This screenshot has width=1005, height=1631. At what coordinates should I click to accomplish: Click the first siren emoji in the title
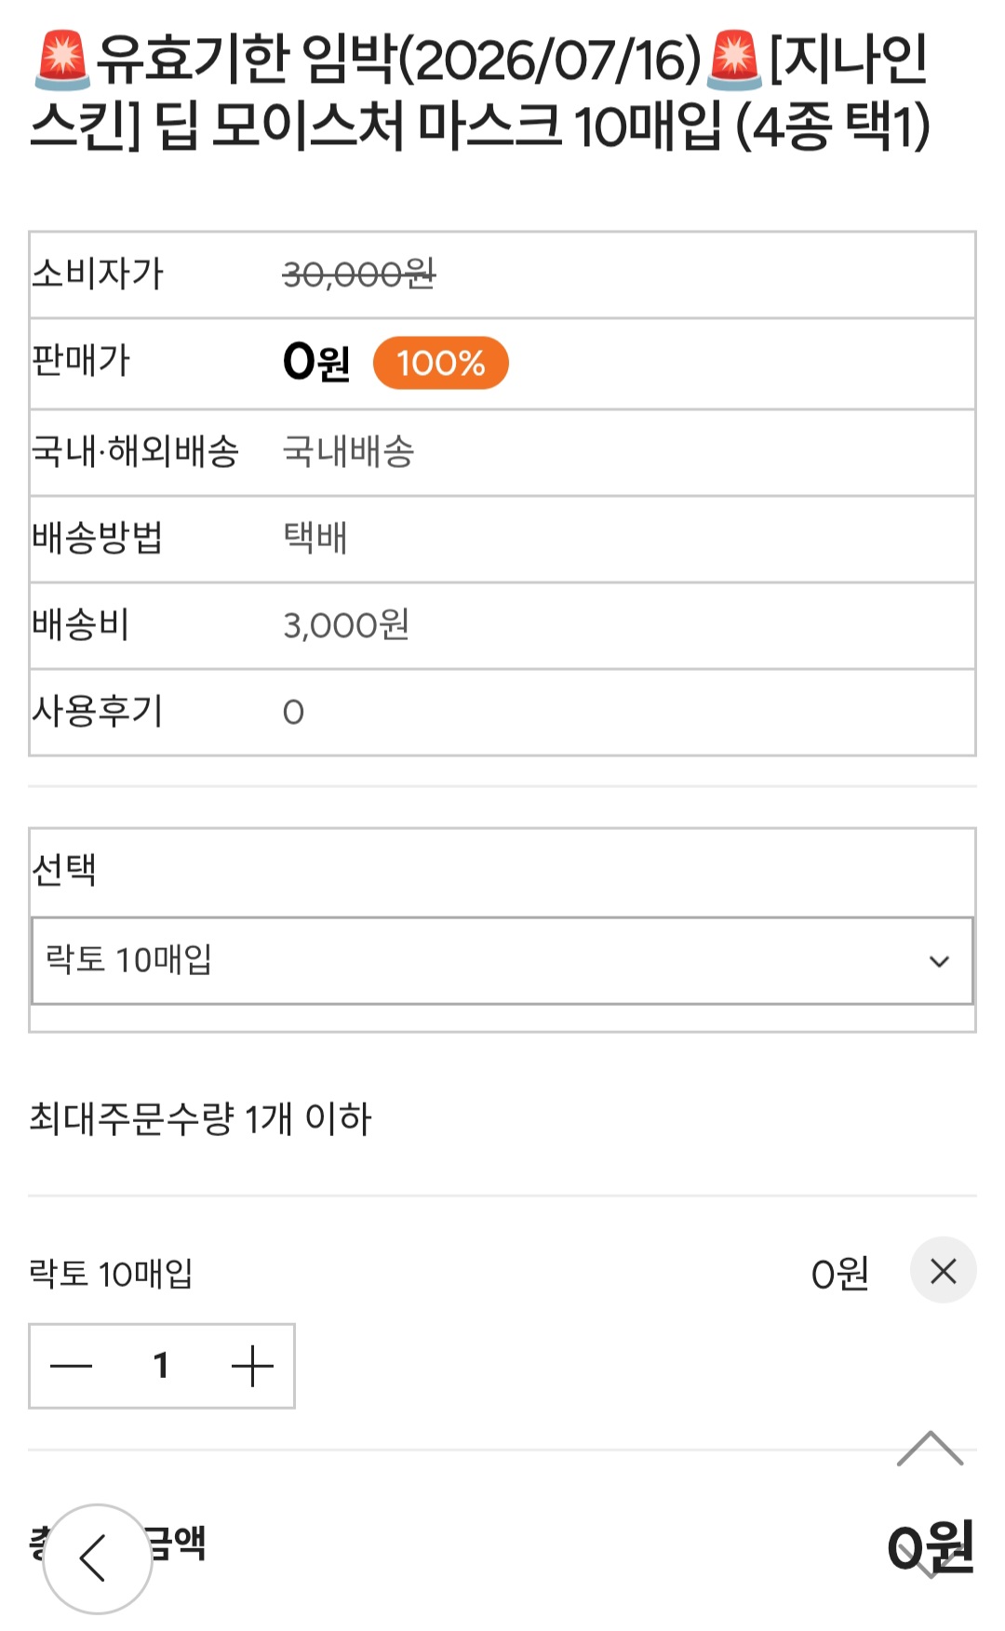pyautogui.click(x=61, y=60)
